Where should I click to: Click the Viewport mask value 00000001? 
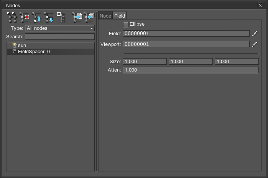[186, 44]
